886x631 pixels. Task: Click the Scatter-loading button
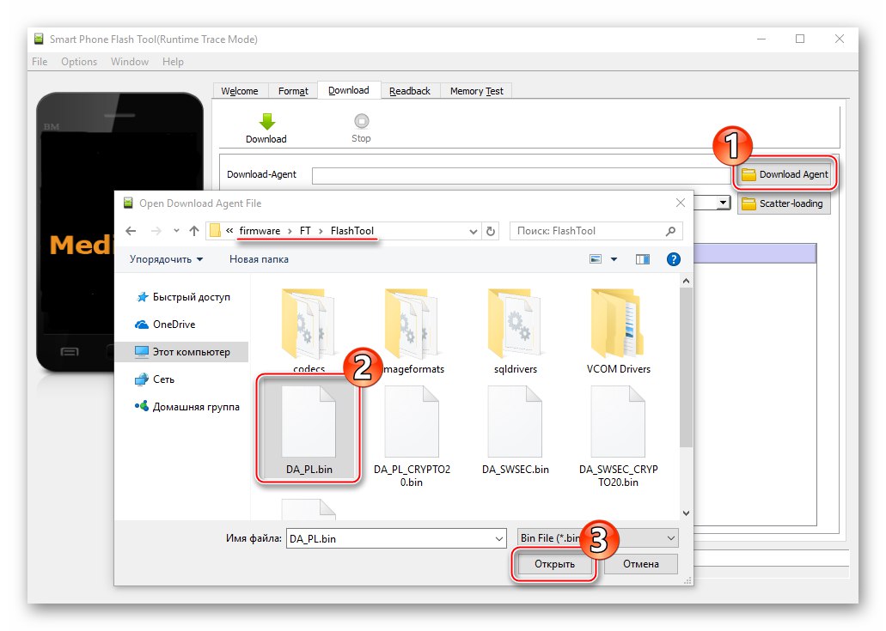[785, 203]
